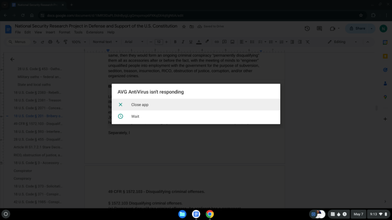Viewport: 392px width, 220px height.
Task: Increase the font size
Action: click(x=167, y=42)
